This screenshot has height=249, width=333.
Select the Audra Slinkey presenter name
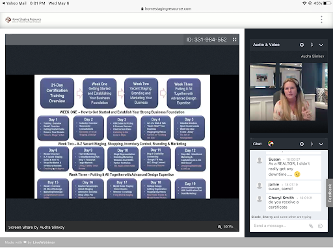click(x=312, y=56)
